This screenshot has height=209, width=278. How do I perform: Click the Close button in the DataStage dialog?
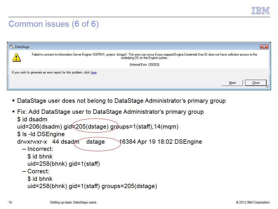[256, 83]
